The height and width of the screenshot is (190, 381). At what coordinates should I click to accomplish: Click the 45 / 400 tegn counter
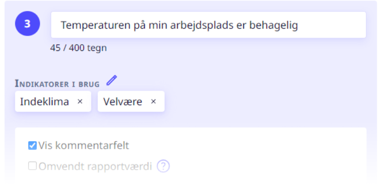click(79, 48)
